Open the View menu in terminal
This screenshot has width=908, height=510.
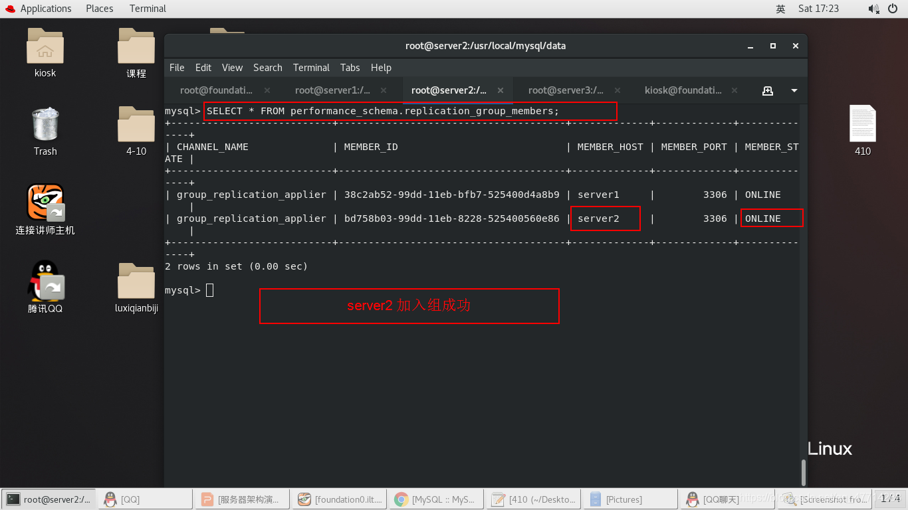click(x=232, y=68)
